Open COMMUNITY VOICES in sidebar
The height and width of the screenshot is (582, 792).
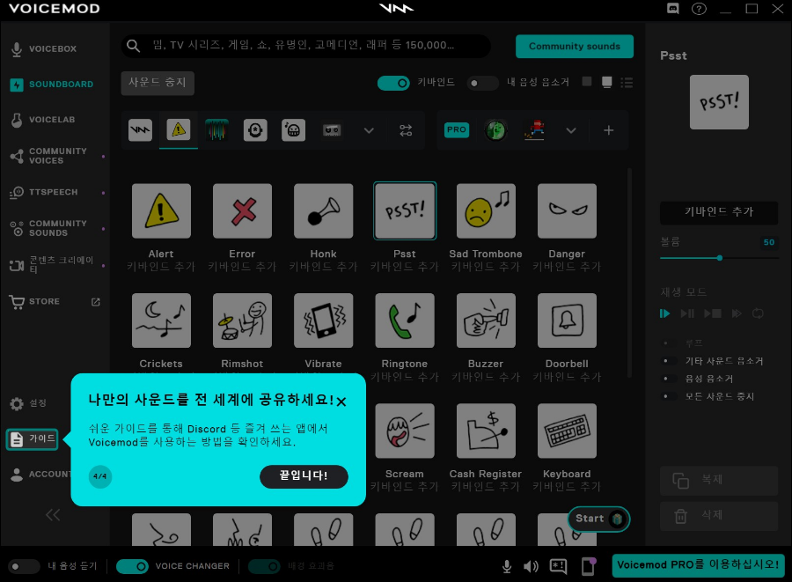[55, 156]
